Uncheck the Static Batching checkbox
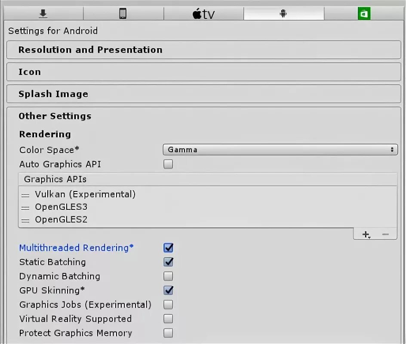The image size is (406, 344). coord(168,262)
